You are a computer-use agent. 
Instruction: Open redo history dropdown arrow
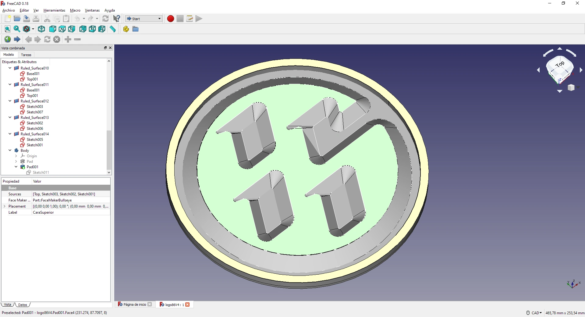click(x=97, y=19)
